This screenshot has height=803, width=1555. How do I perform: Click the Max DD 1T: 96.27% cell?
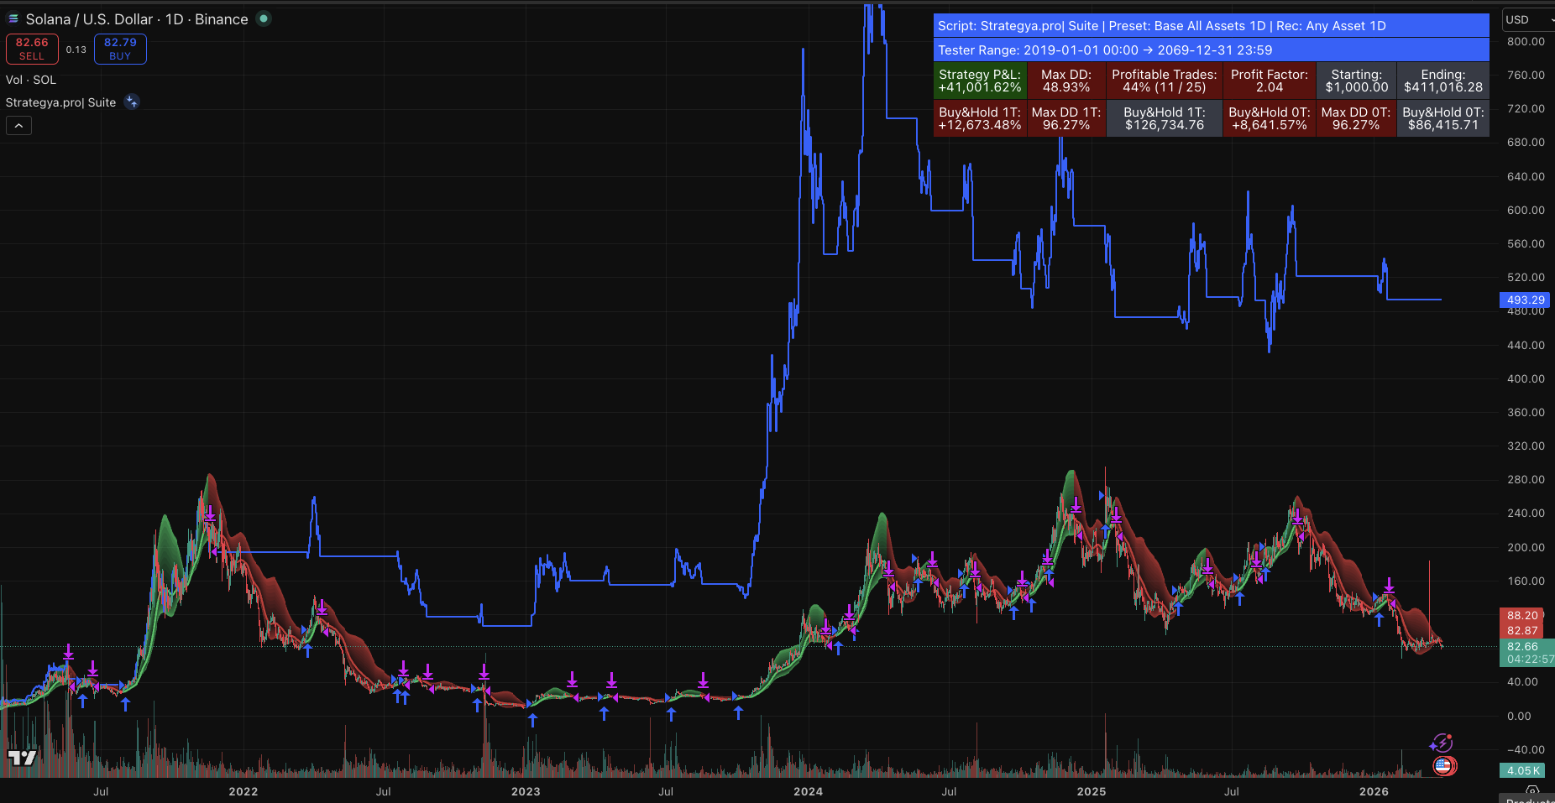[1066, 118]
